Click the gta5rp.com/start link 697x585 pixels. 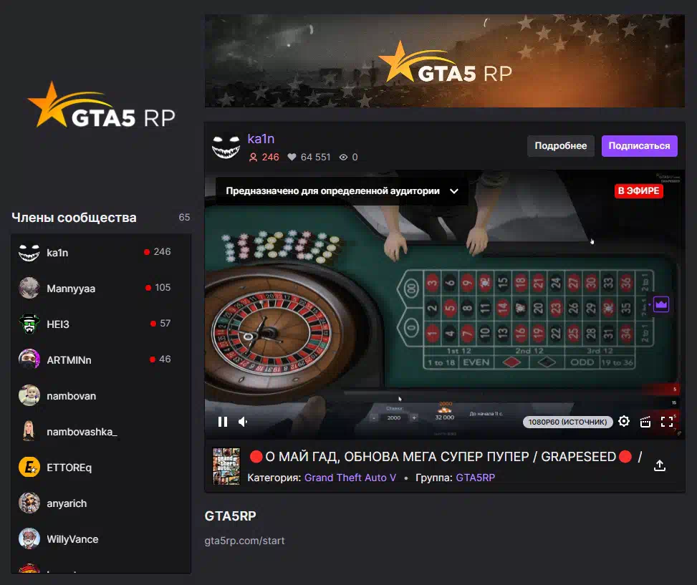244,541
